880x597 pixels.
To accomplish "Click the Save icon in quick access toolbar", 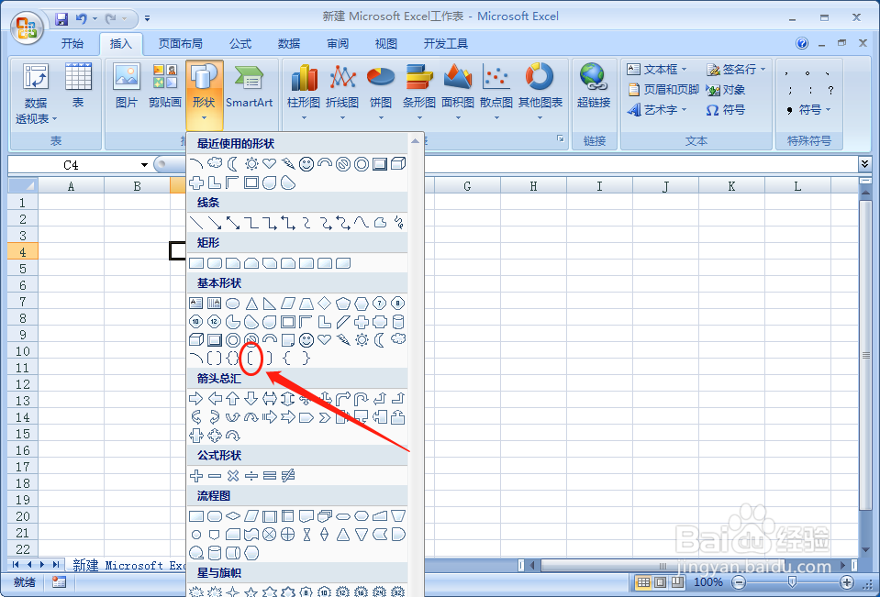I will tap(61, 18).
